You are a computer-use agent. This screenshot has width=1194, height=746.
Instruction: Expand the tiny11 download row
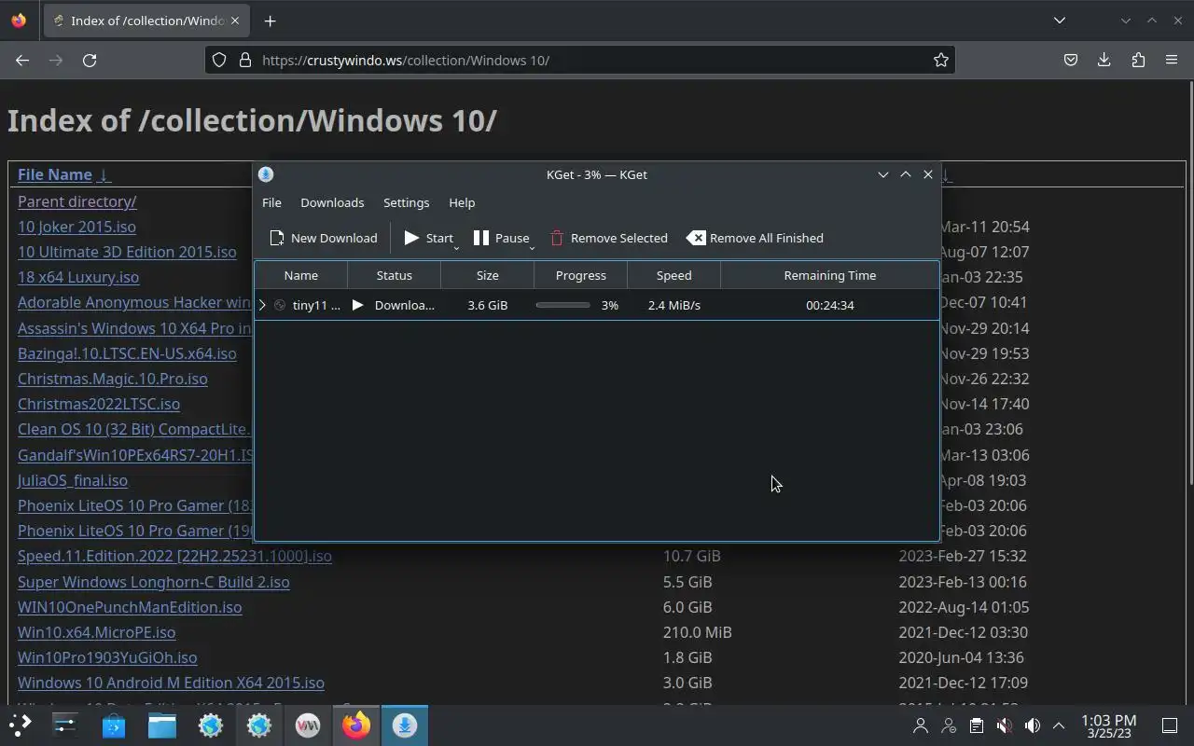[262, 305]
